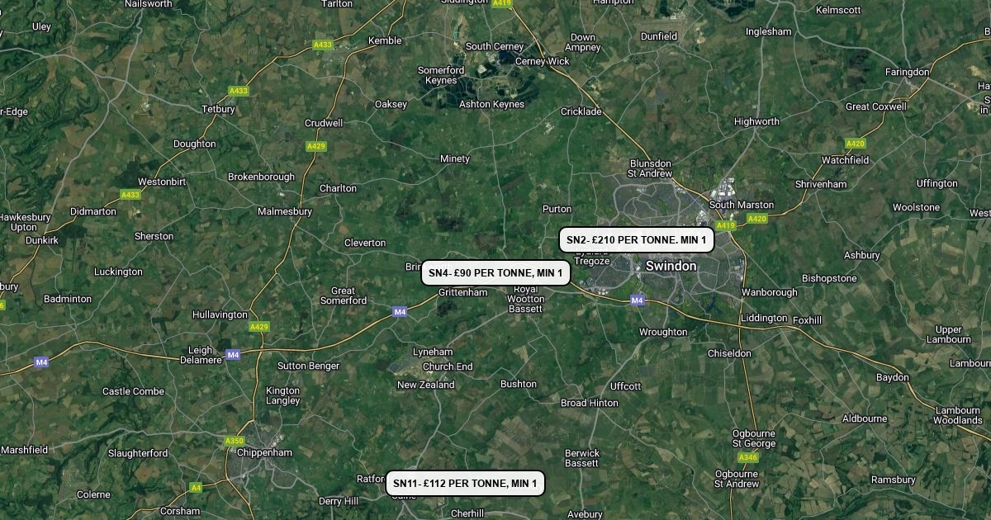Screen dimensions: 991x520
Task: Click the Lyneham place label
Action: [433, 352]
